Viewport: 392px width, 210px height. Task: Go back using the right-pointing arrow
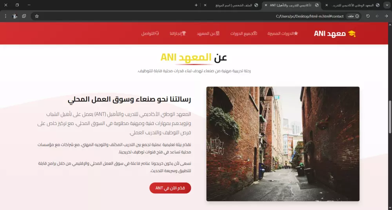click(386, 16)
